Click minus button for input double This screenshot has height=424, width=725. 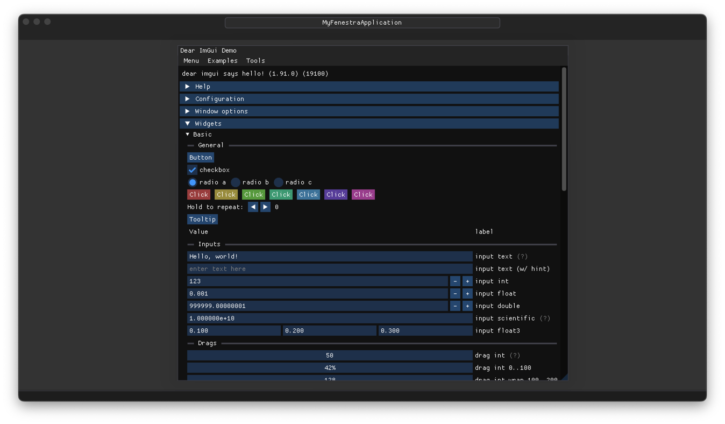pyautogui.click(x=455, y=306)
